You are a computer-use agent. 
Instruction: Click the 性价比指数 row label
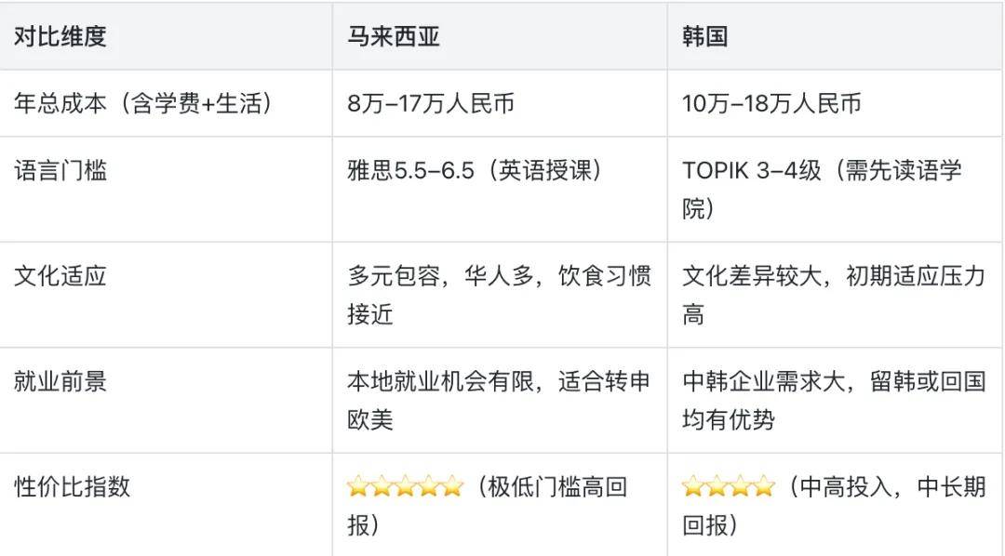pos(72,486)
